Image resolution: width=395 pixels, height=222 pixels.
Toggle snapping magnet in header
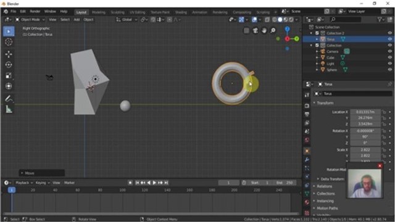click(153, 19)
